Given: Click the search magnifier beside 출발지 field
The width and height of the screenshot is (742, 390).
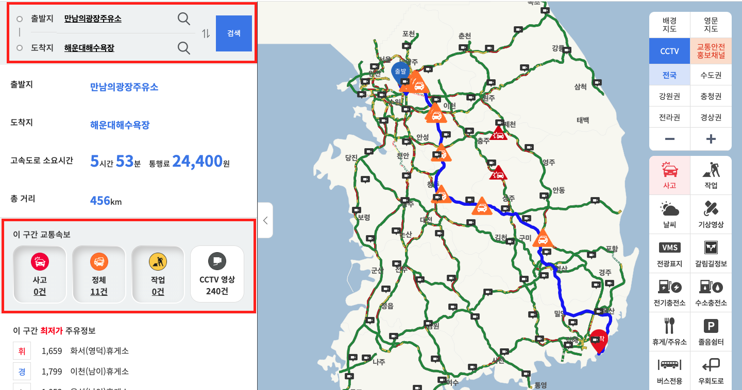Looking at the screenshot, I should pyautogui.click(x=184, y=19).
